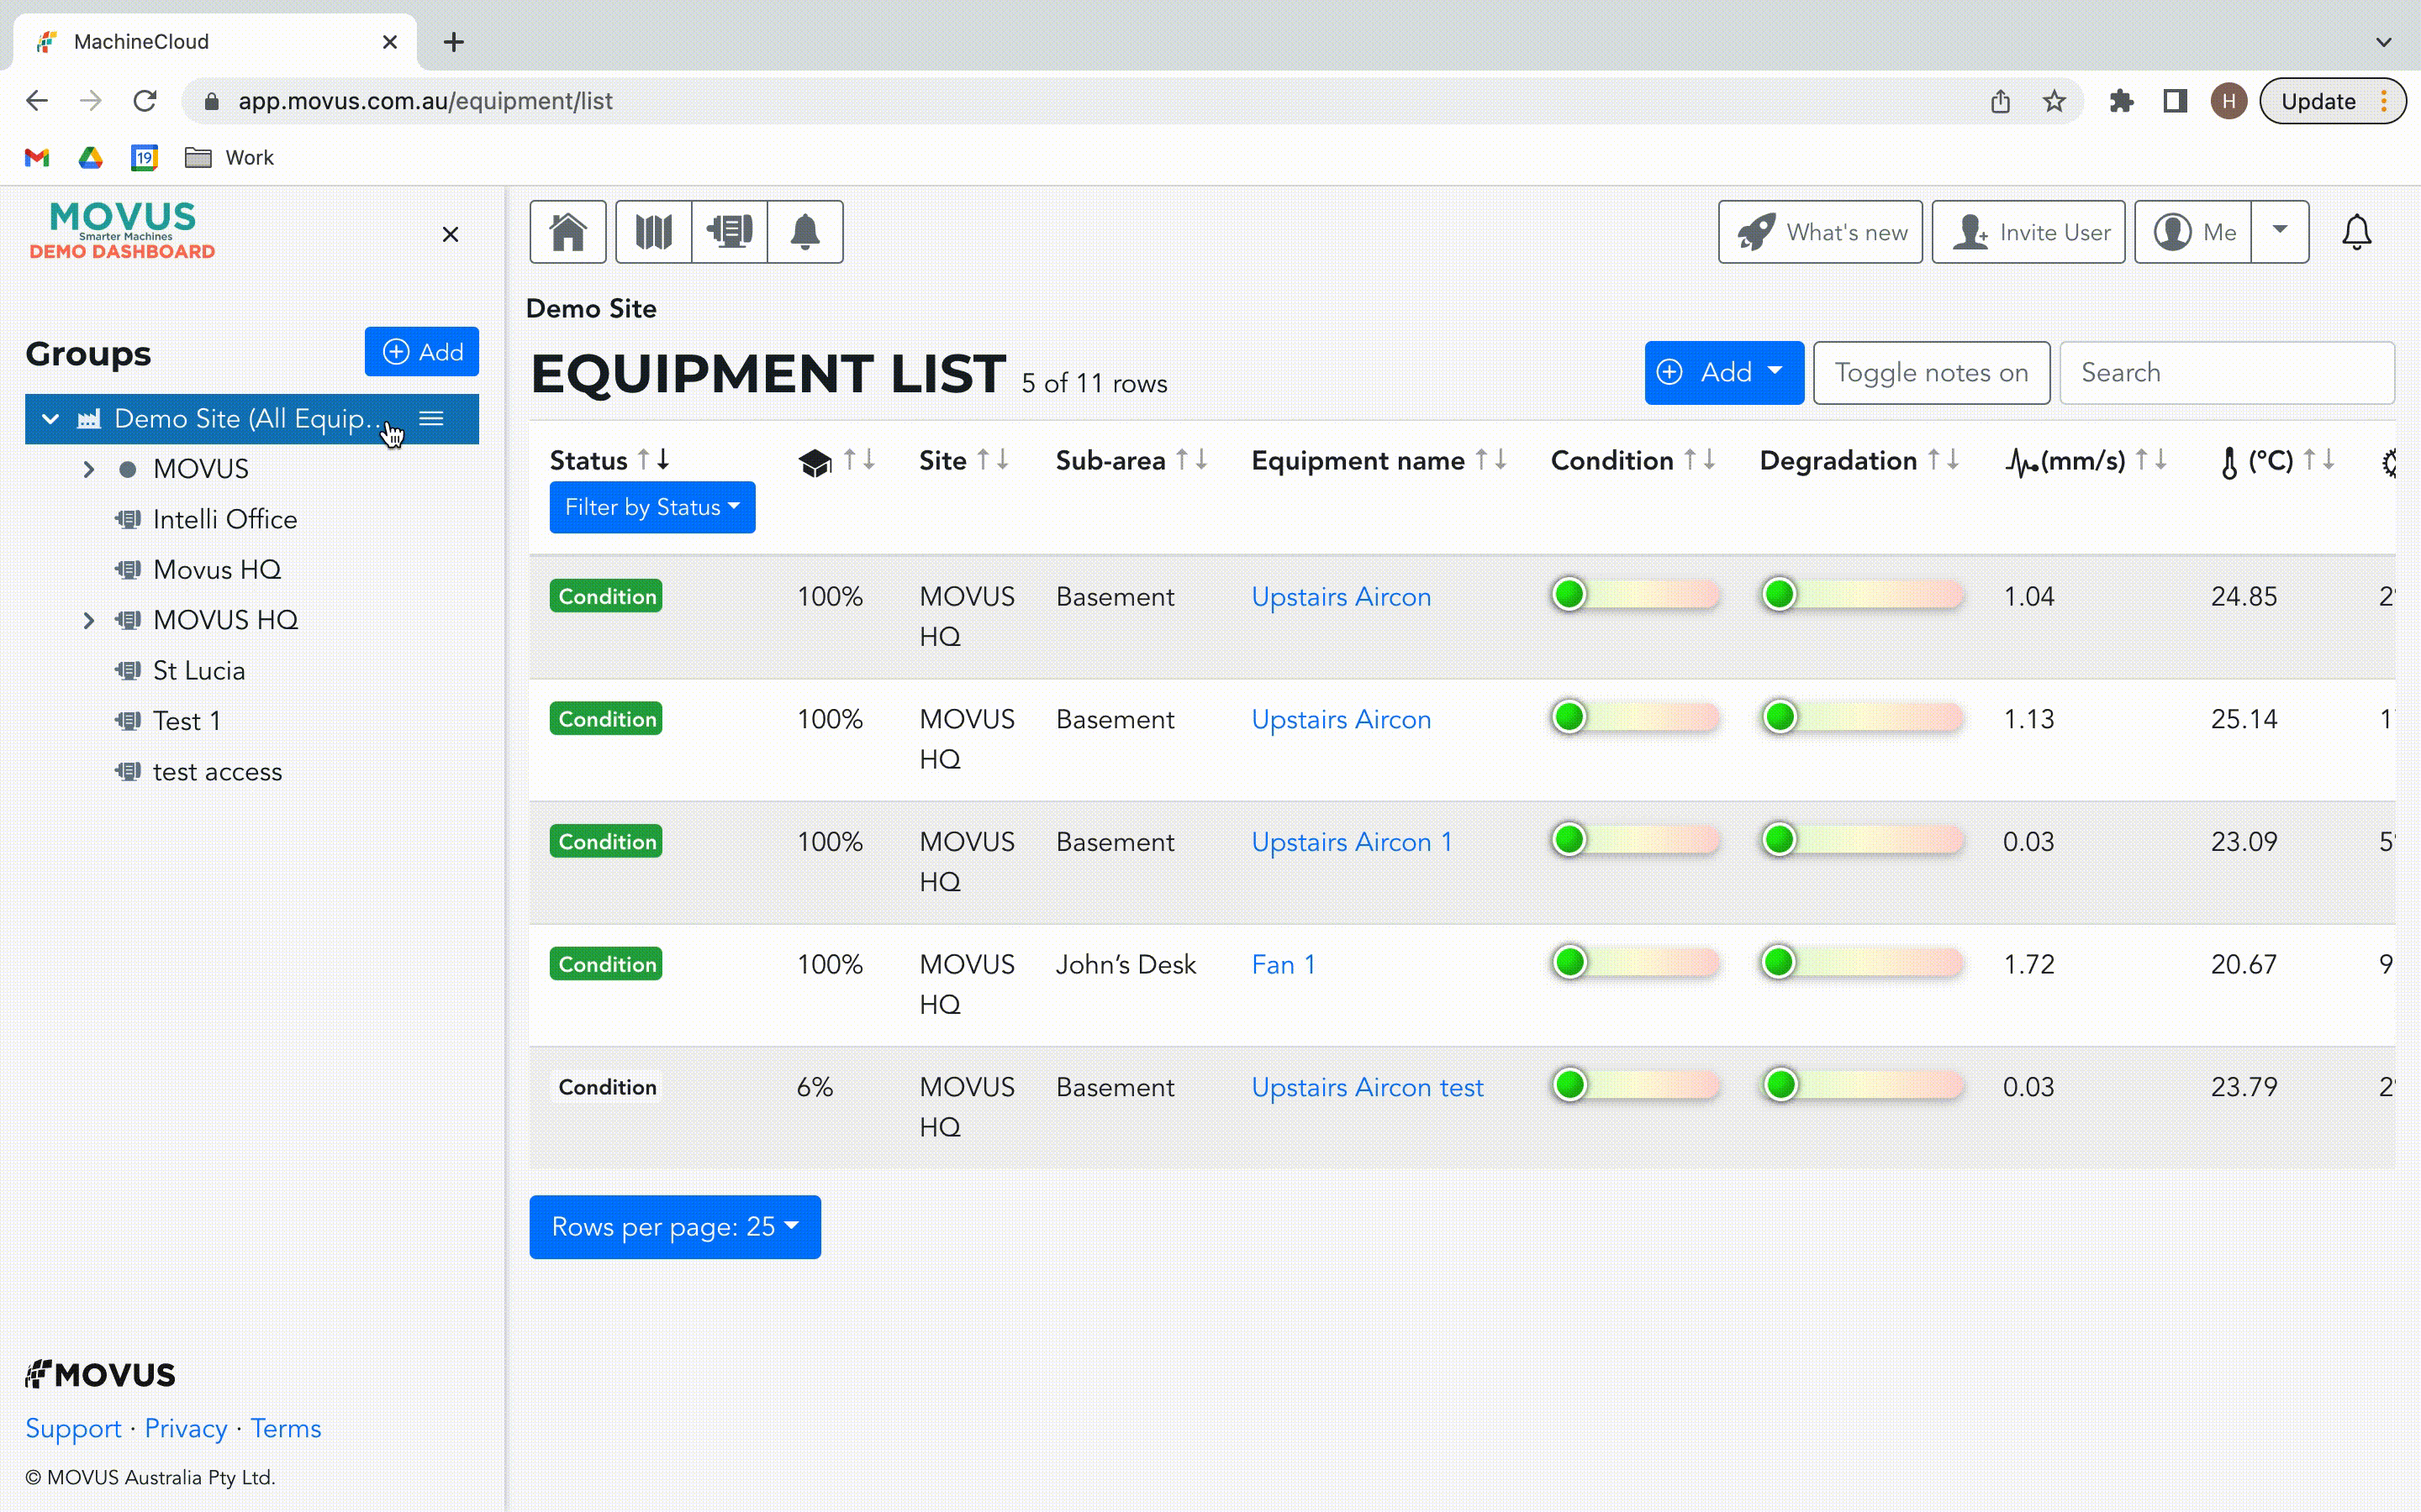The height and width of the screenshot is (1512, 2421).
Task: Open Rows per page dropdown
Action: point(675,1227)
